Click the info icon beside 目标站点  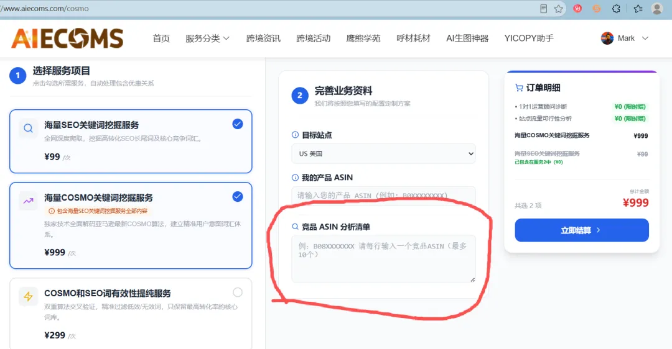pos(296,135)
